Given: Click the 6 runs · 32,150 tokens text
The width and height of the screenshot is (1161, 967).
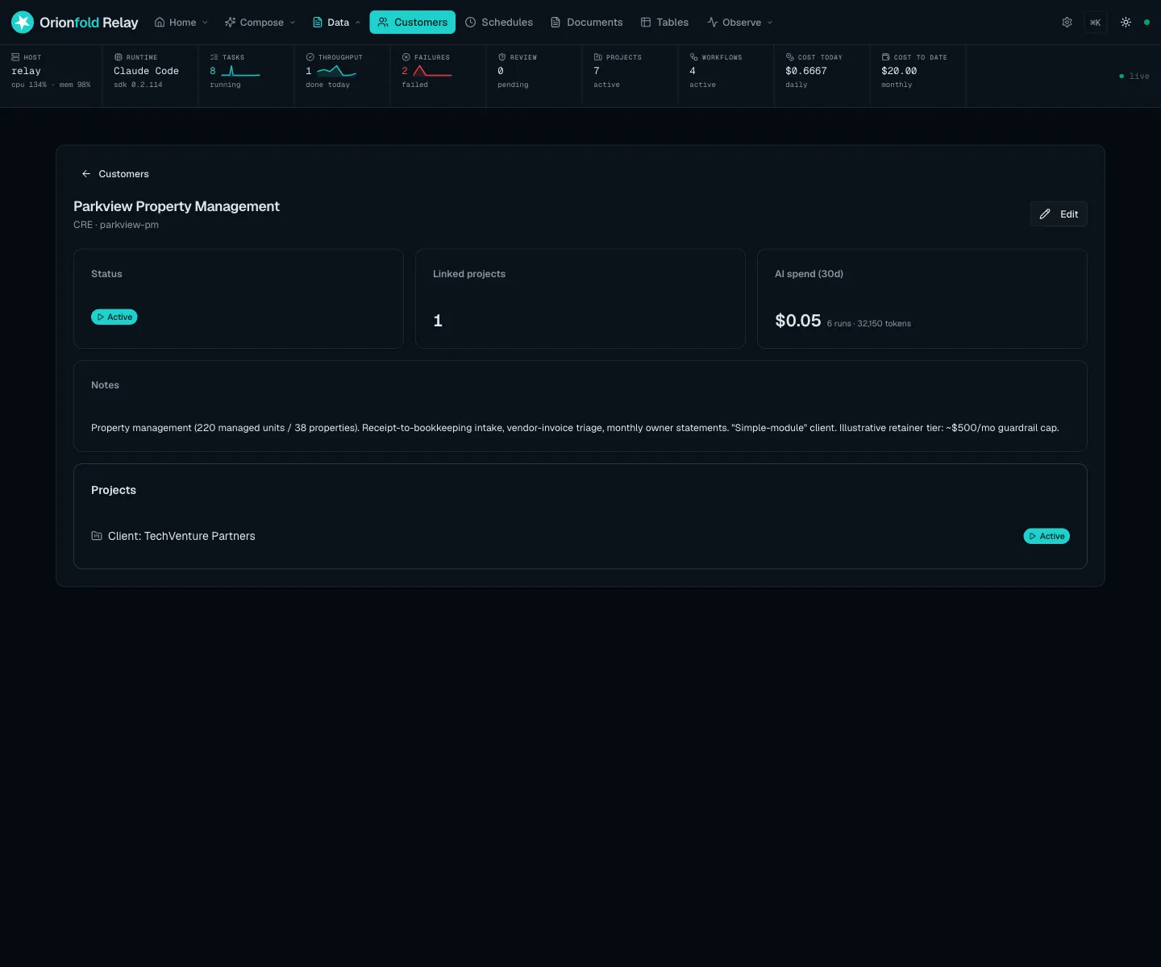Looking at the screenshot, I should 869,324.
